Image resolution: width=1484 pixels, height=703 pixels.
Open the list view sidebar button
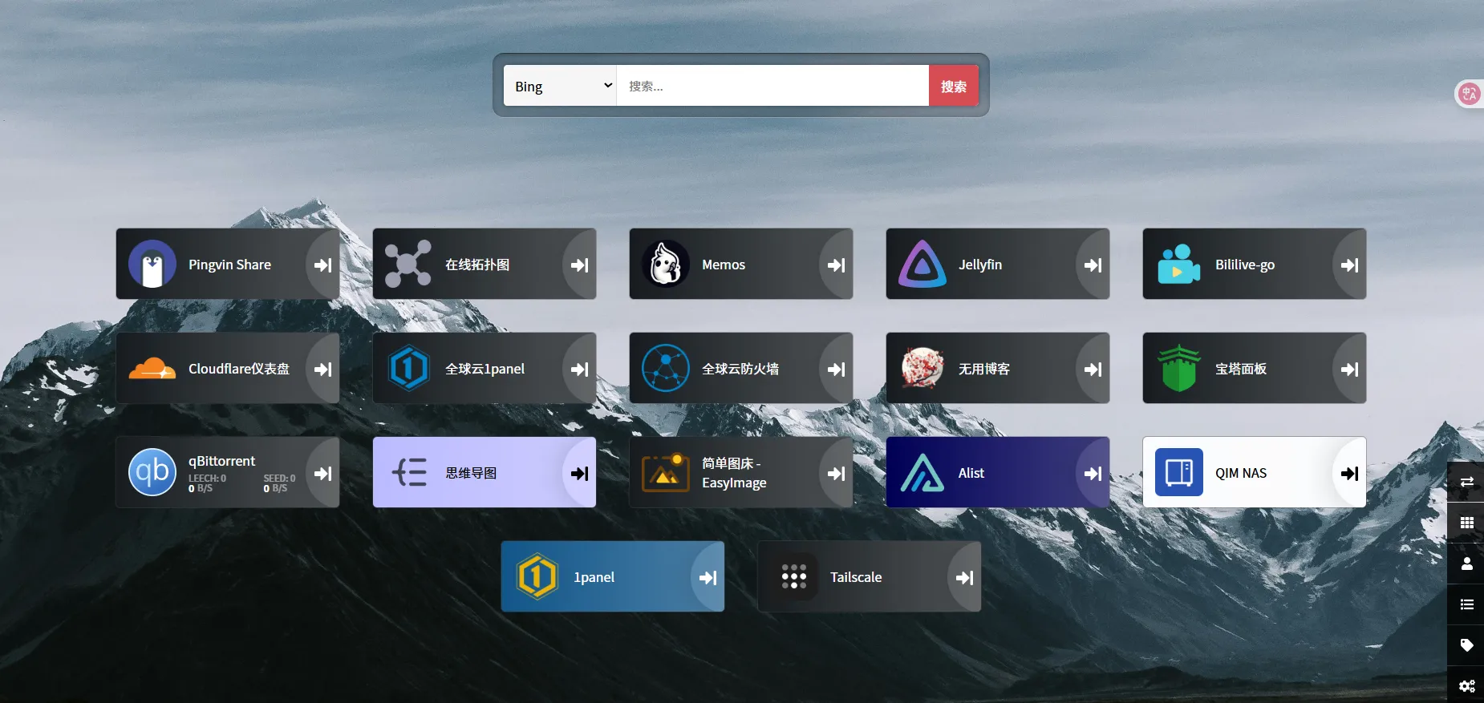1466,604
